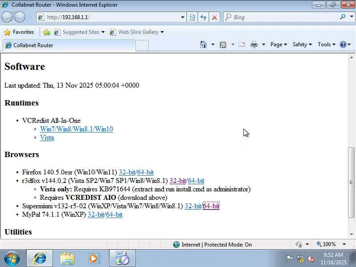Click the scrollbar down arrow
The height and width of the screenshot is (267, 356).
(x=352, y=234)
